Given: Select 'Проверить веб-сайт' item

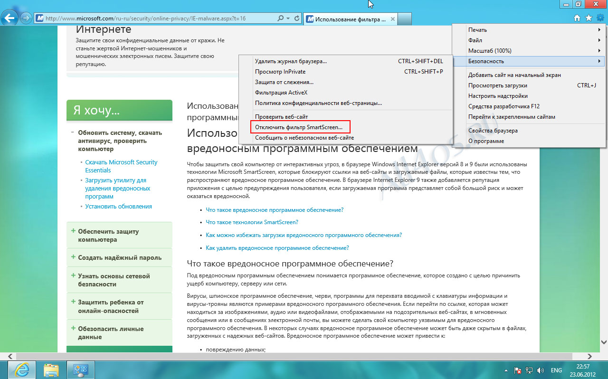Looking at the screenshot, I should (346, 116).
